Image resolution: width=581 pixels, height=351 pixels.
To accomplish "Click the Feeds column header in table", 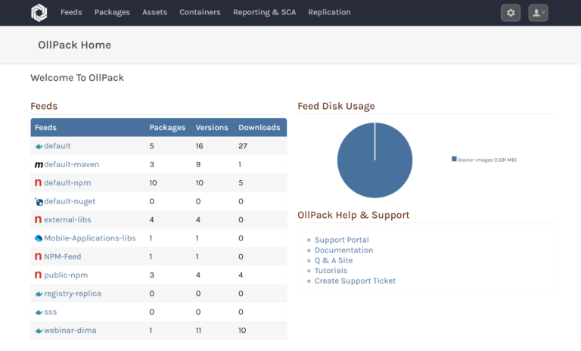I will point(45,128).
